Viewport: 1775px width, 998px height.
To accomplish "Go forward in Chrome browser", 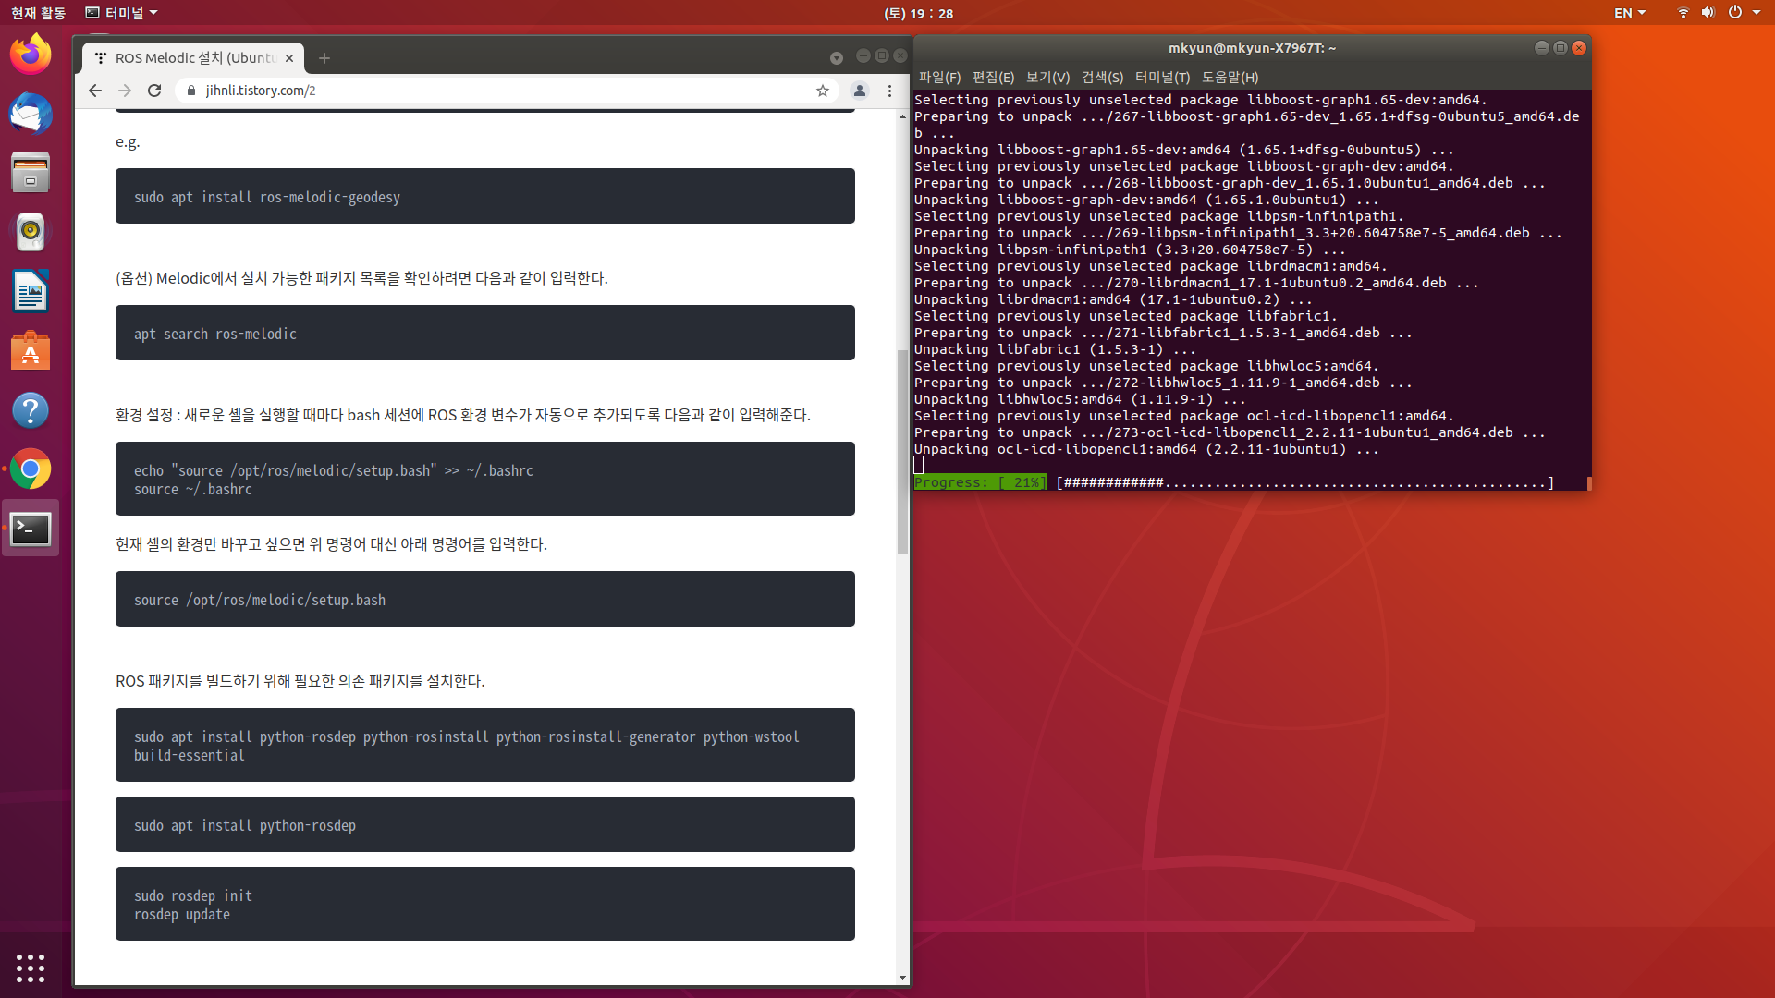I will [125, 91].
